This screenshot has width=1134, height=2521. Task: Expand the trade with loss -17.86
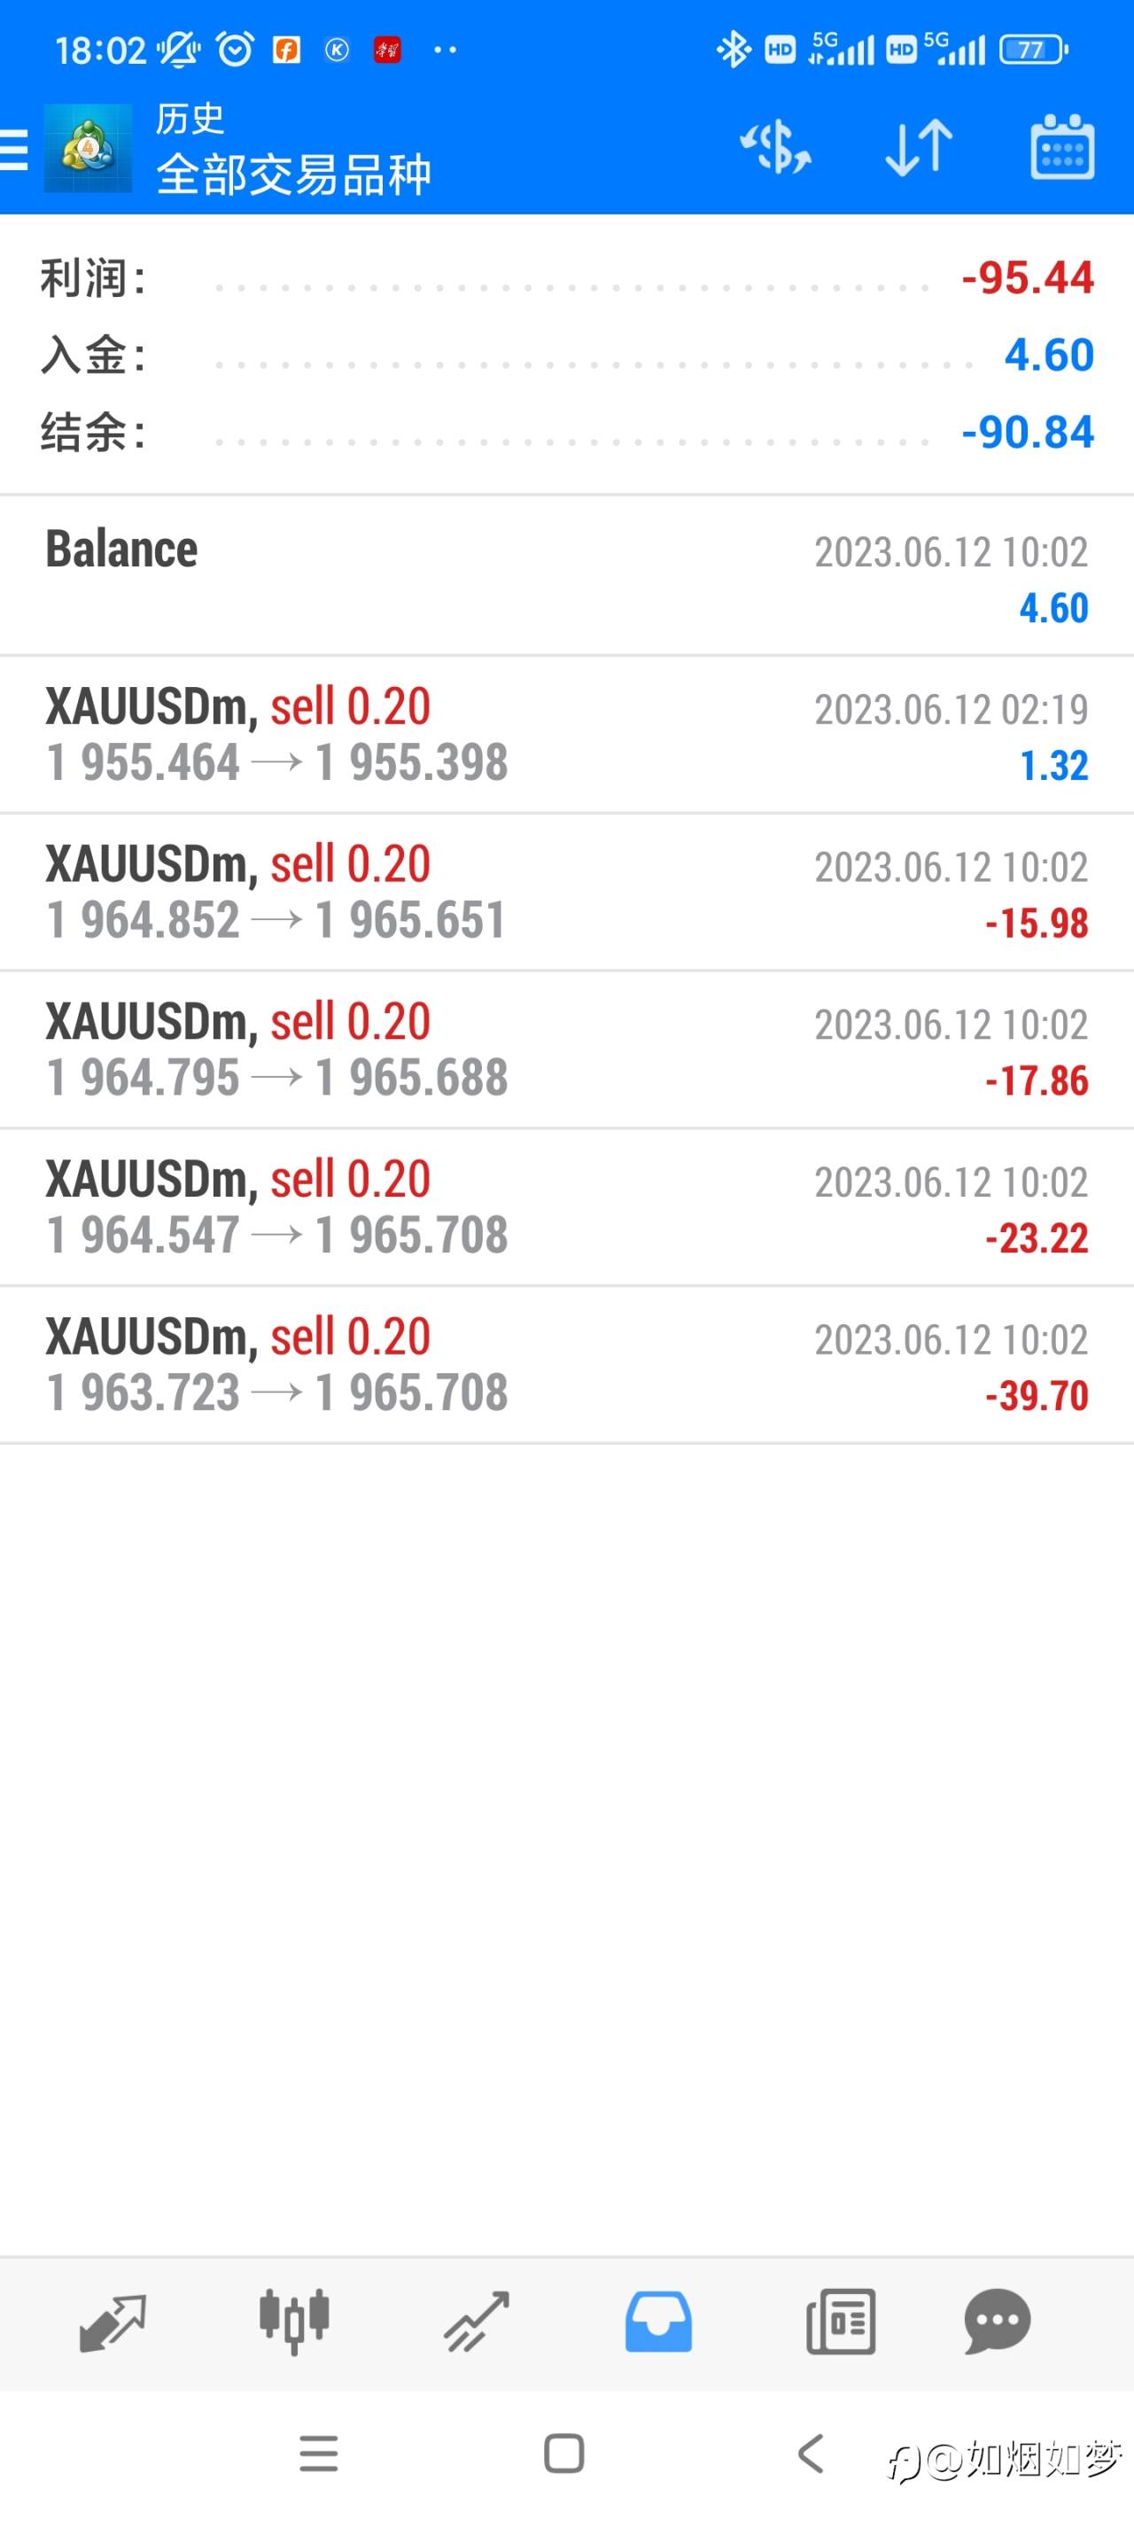click(x=566, y=1050)
